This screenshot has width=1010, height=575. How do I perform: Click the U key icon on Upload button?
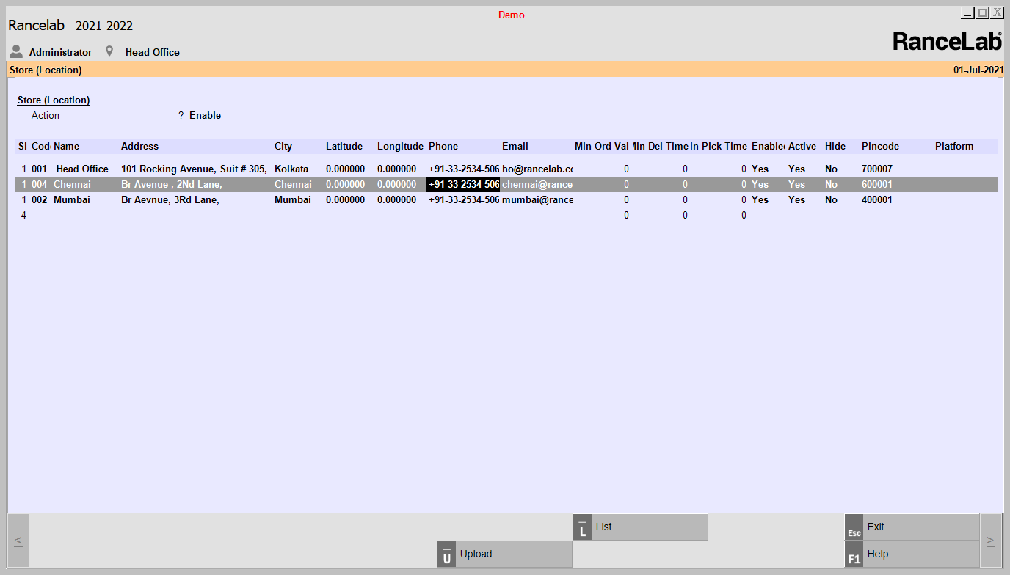click(446, 554)
